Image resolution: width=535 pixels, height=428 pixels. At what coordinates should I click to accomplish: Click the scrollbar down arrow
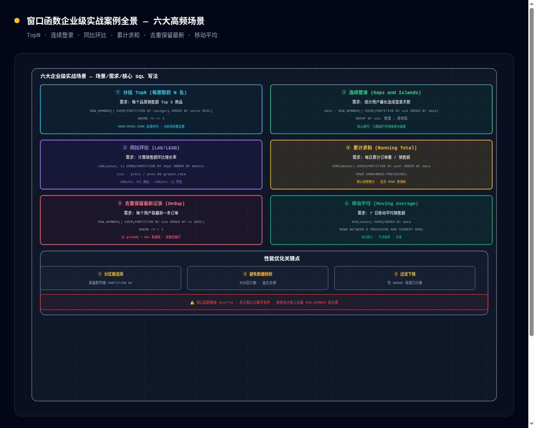[x=531, y=424]
